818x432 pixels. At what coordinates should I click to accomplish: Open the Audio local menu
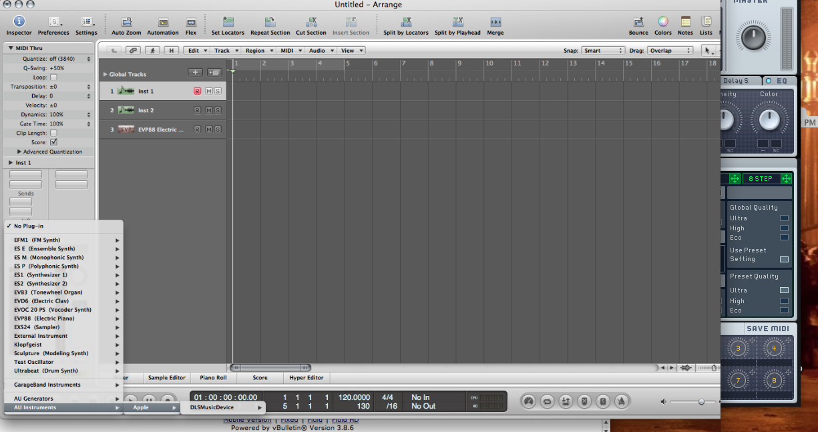320,50
